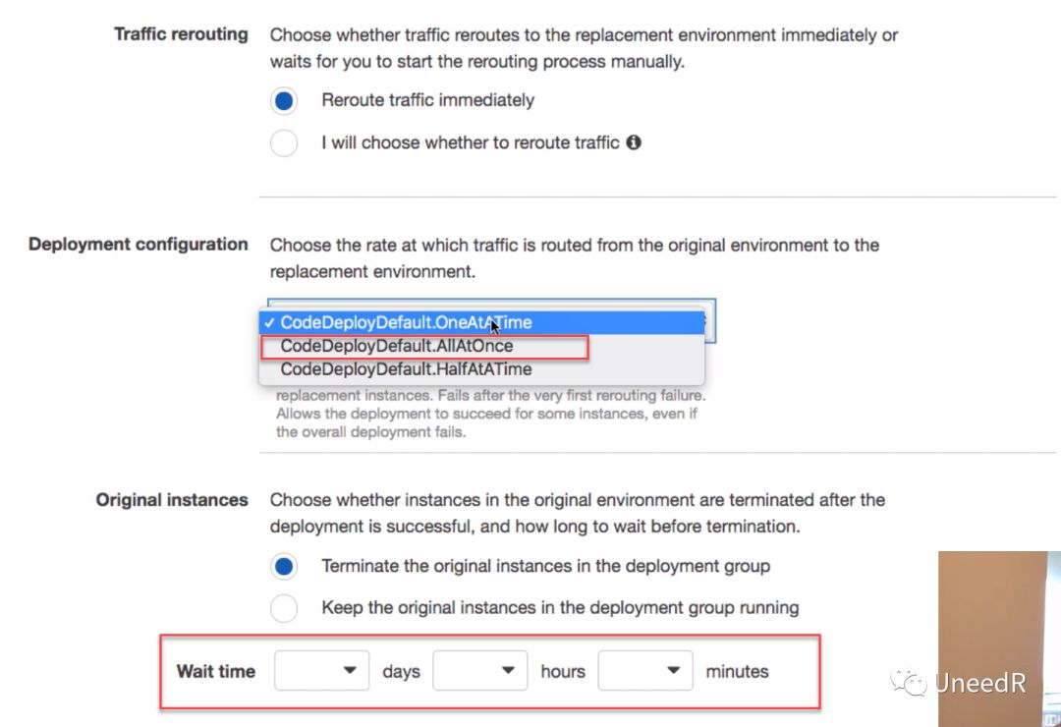Click the info icon beside reroute traffic option
This screenshot has height=727, width=1061.
tap(634, 142)
